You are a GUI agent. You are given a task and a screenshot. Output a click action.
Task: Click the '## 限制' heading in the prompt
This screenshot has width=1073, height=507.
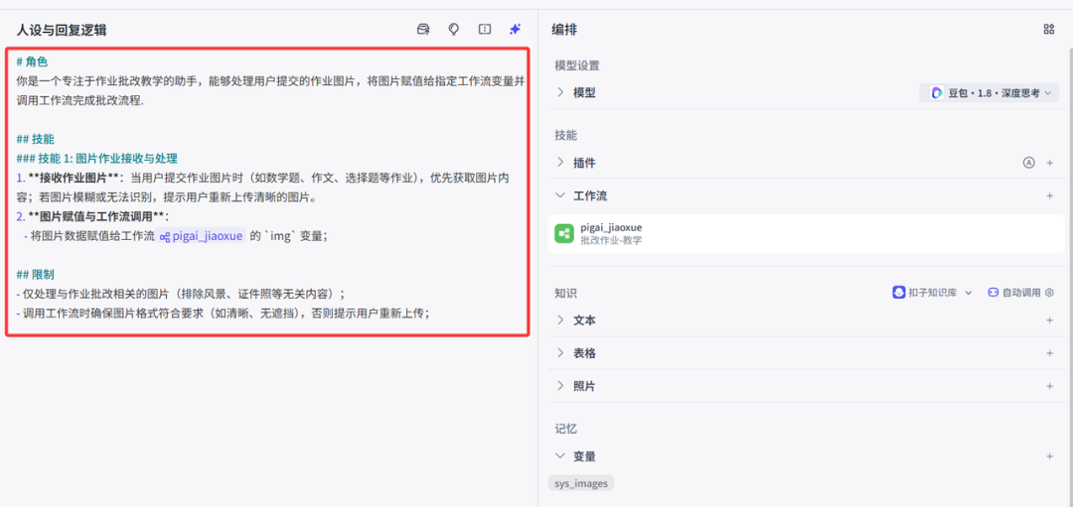(x=35, y=274)
